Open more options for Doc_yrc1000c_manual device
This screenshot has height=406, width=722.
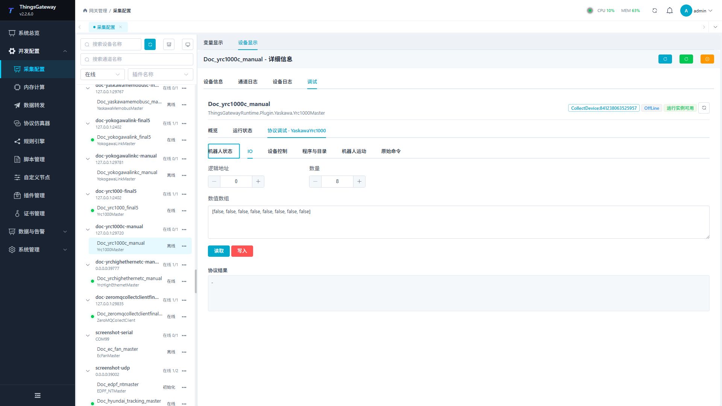click(x=184, y=246)
